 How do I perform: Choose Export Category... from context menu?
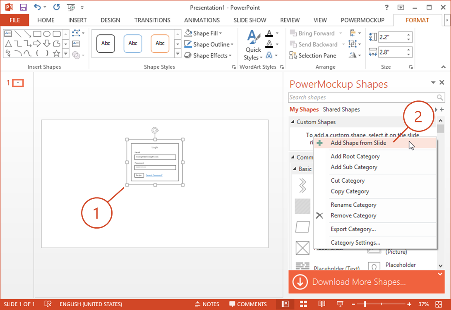(353, 229)
